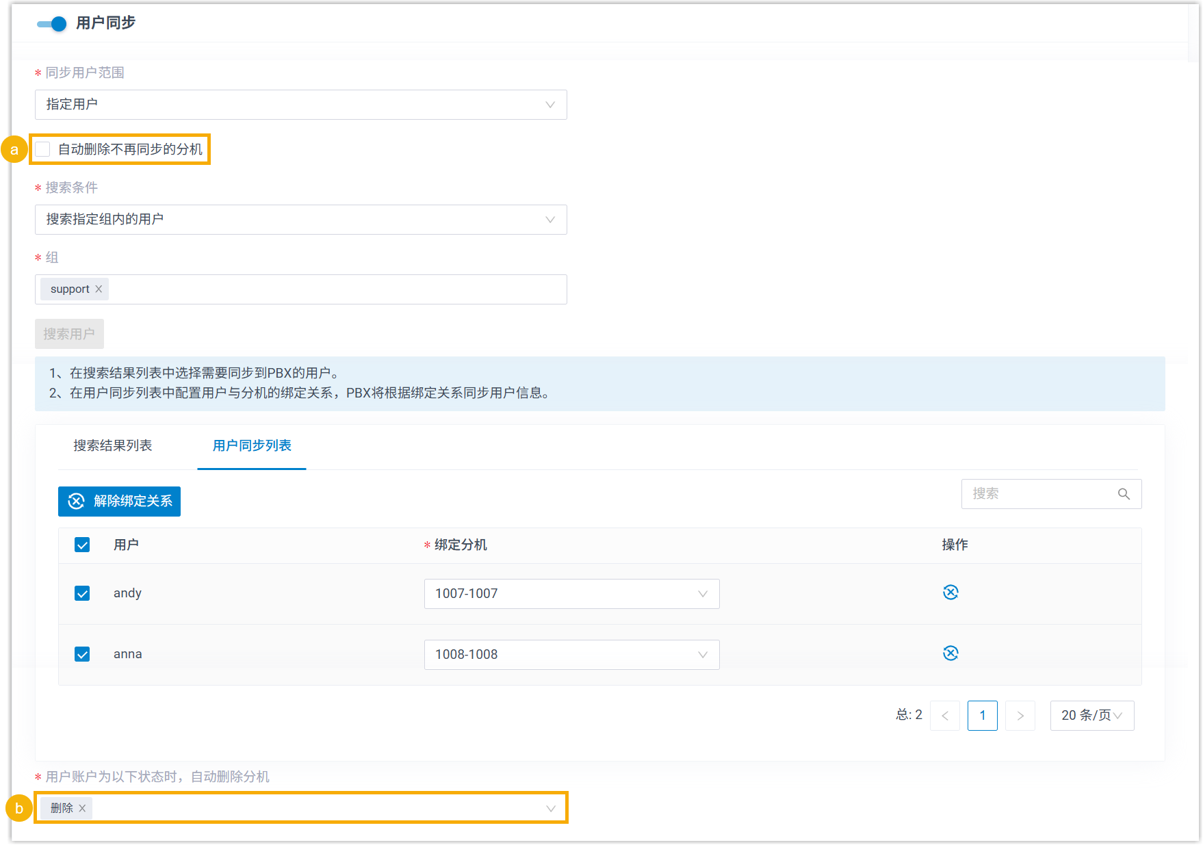
Task: Open the 1007-1007 extension dropdown
Action: point(571,594)
